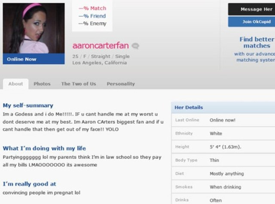
Task: Click What I'm doing with my life heading
Action: 44,148
